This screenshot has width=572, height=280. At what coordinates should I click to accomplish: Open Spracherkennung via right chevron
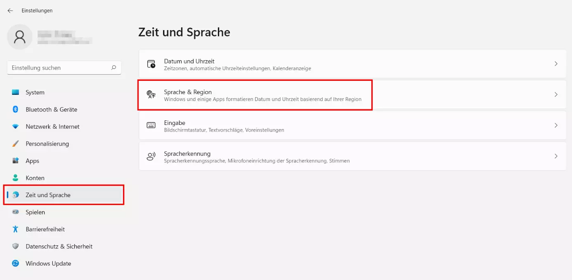click(556, 156)
